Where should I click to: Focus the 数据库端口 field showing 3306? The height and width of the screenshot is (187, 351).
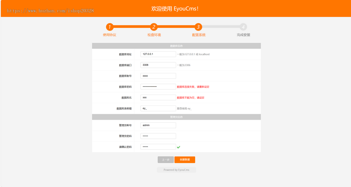pos(158,65)
